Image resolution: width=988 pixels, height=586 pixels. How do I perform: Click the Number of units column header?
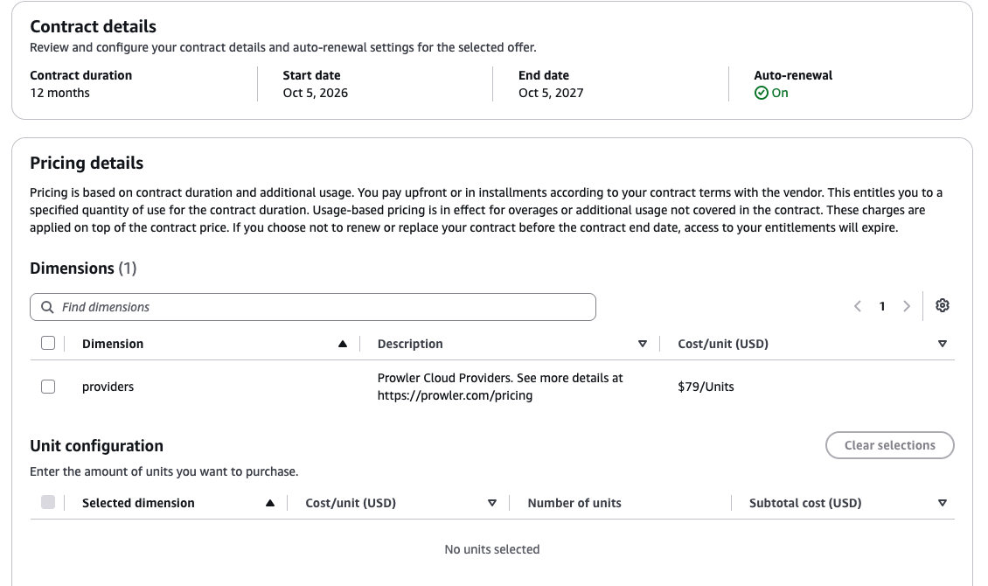pos(574,503)
